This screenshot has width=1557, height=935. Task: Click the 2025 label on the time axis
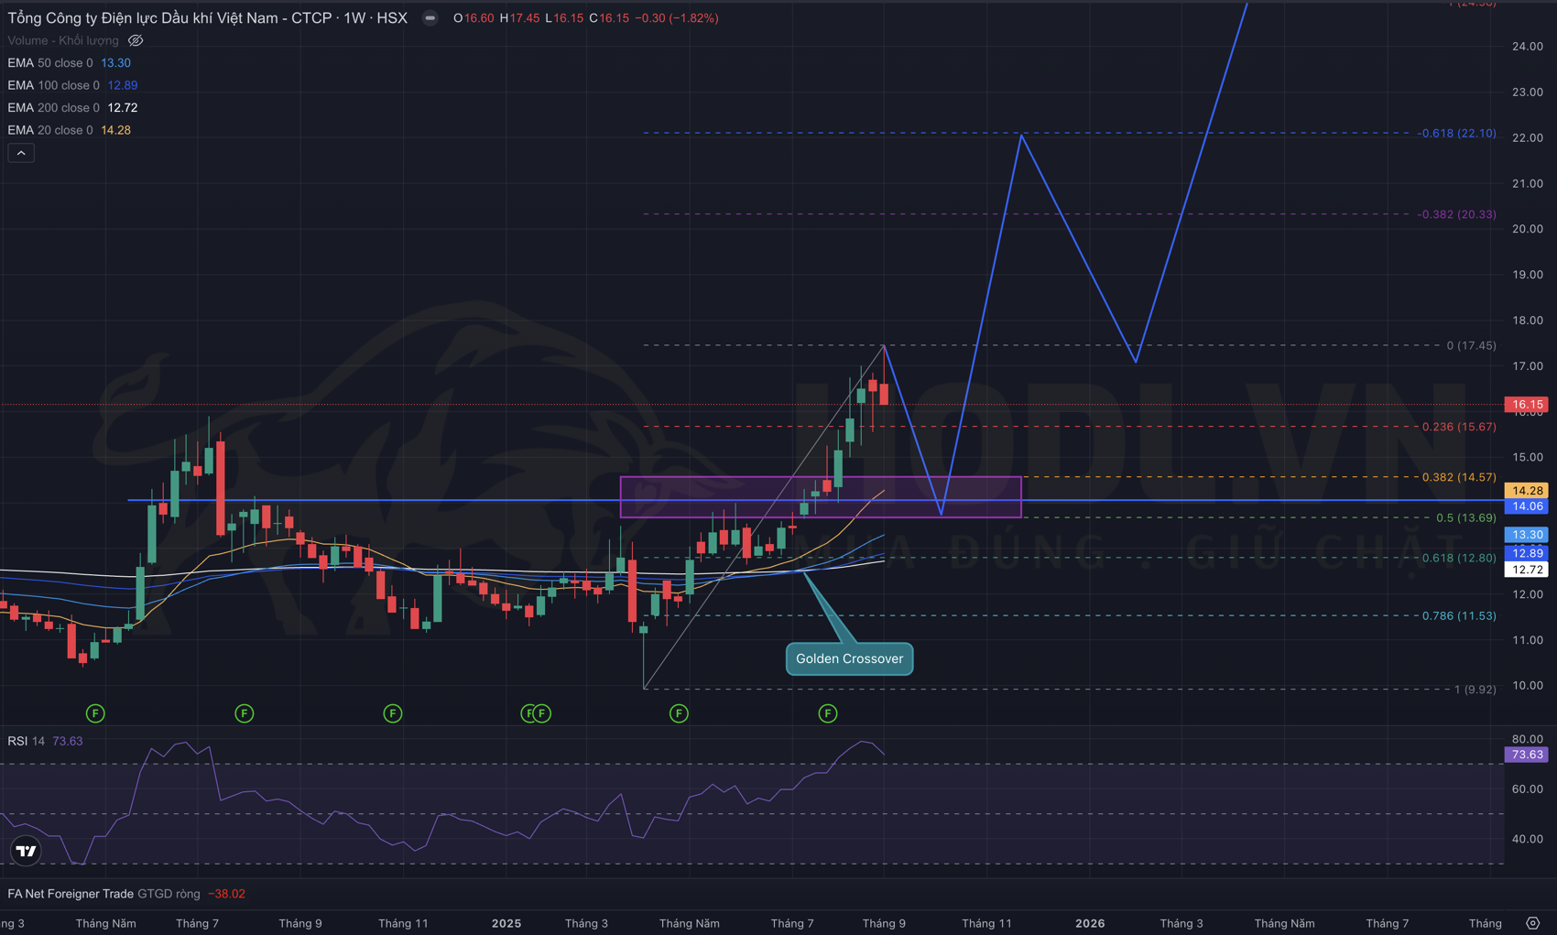(506, 923)
